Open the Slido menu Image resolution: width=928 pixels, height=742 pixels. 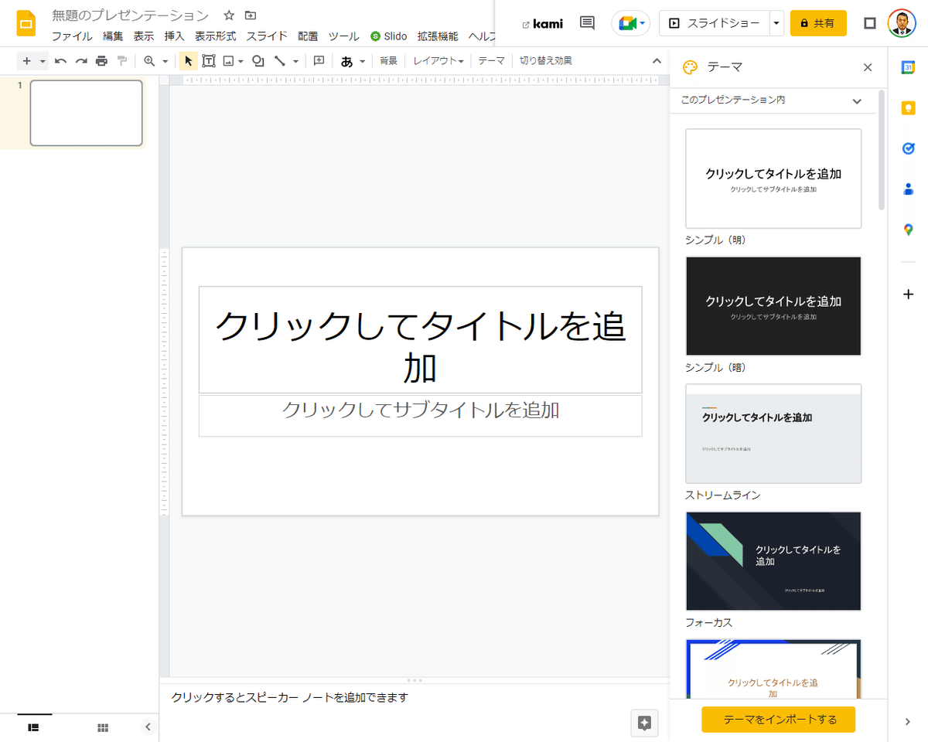click(388, 36)
